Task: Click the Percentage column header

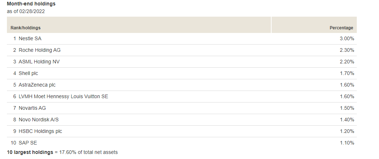Action: click(341, 28)
